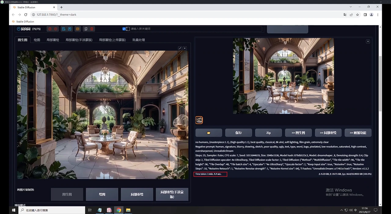This screenshot has width=391, height=214.
Task: Send the result to >> 附加功能
Action: 358,133
